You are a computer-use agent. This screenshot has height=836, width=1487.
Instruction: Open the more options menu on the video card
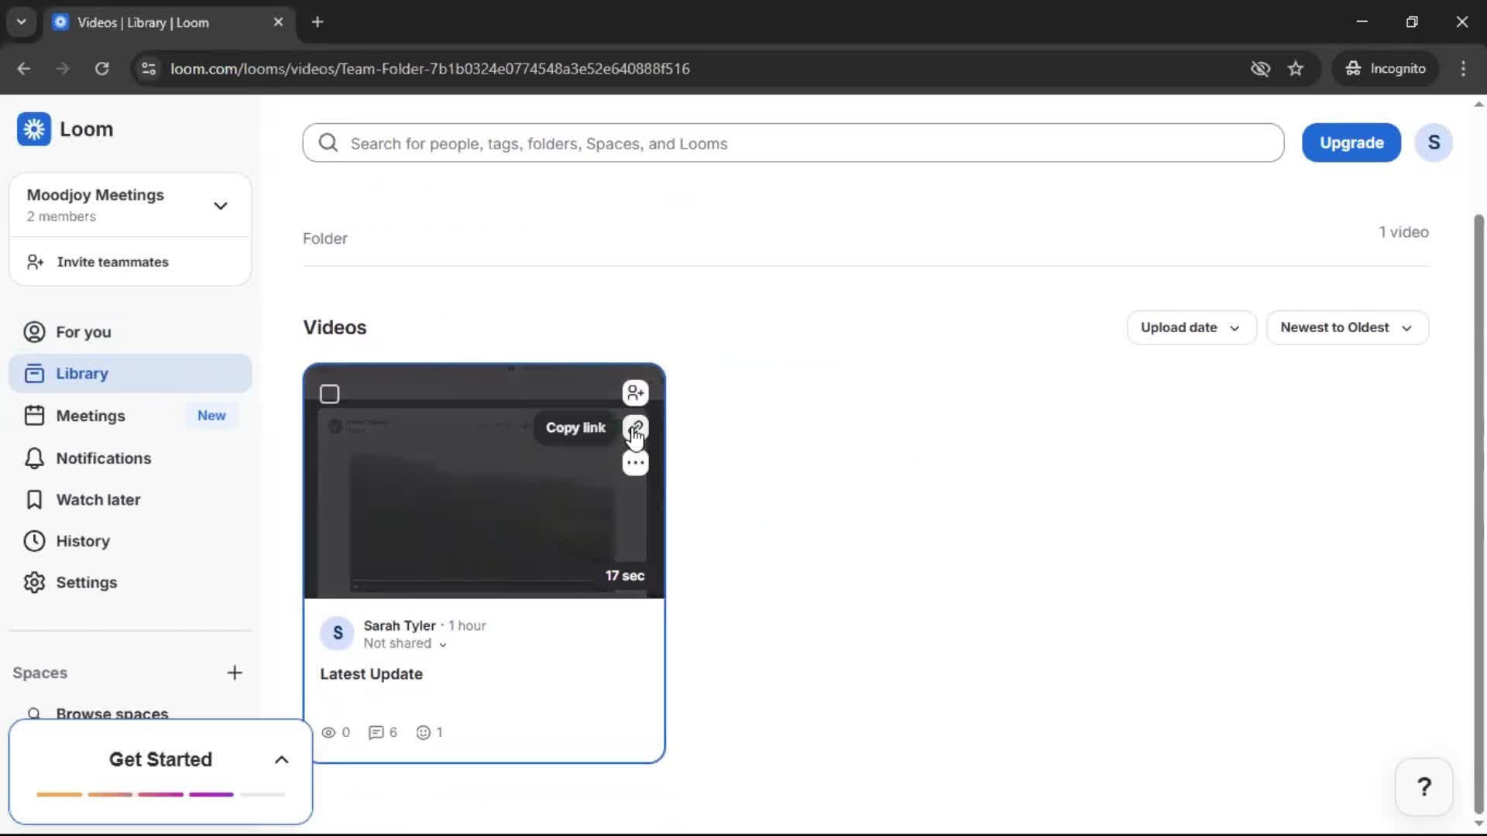635,462
